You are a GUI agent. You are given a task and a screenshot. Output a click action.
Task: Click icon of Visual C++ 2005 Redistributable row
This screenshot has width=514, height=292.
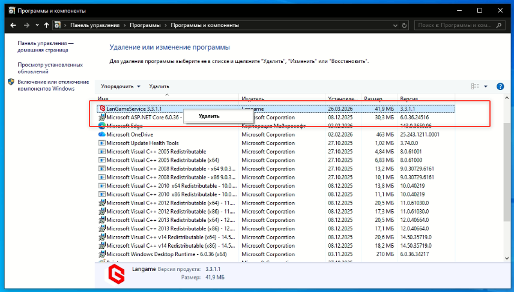point(102,152)
